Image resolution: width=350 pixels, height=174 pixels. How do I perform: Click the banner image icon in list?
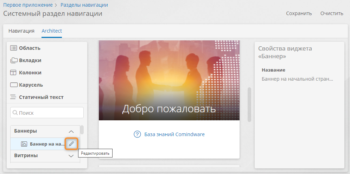point(24,144)
